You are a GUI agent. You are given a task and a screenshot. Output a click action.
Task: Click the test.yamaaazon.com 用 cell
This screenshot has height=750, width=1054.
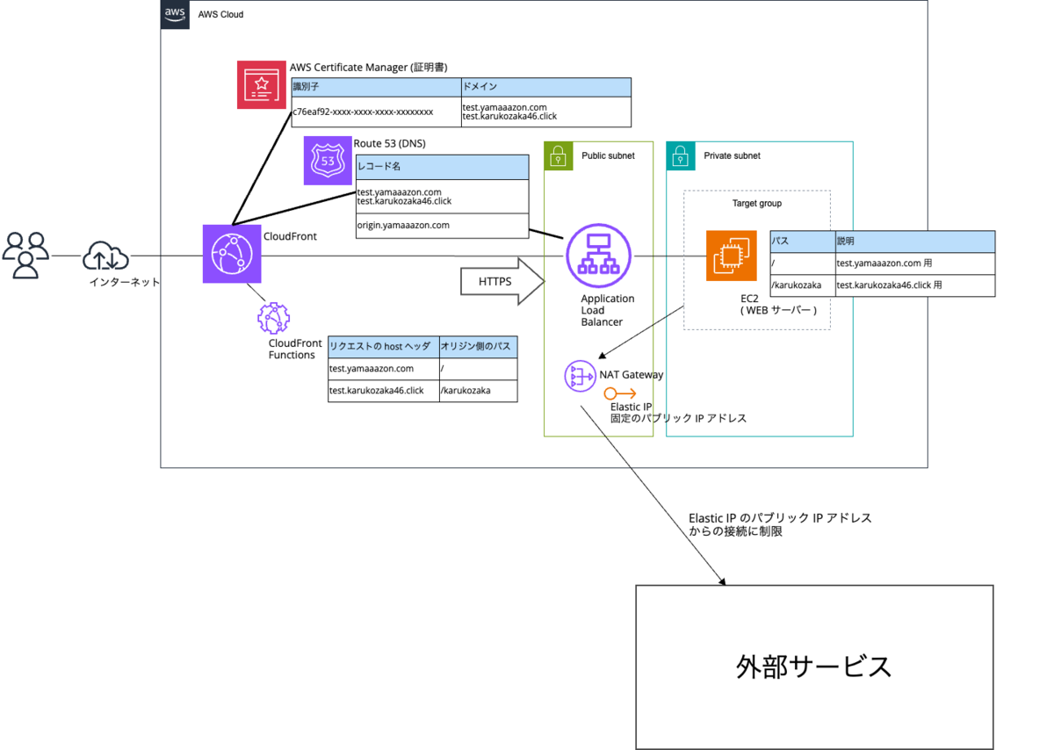click(x=914, y=263)
